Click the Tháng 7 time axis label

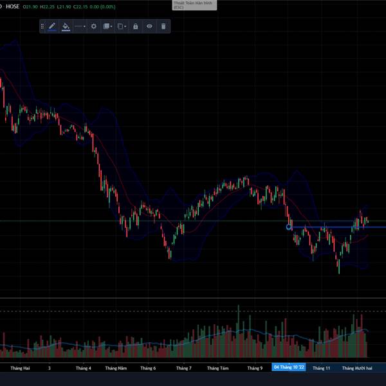pos(184,368)
